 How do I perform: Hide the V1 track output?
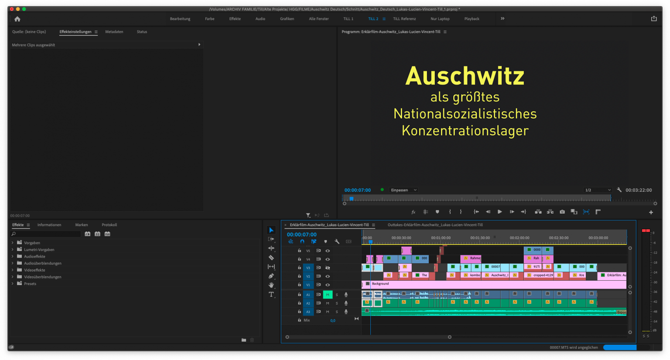point(328,285)
